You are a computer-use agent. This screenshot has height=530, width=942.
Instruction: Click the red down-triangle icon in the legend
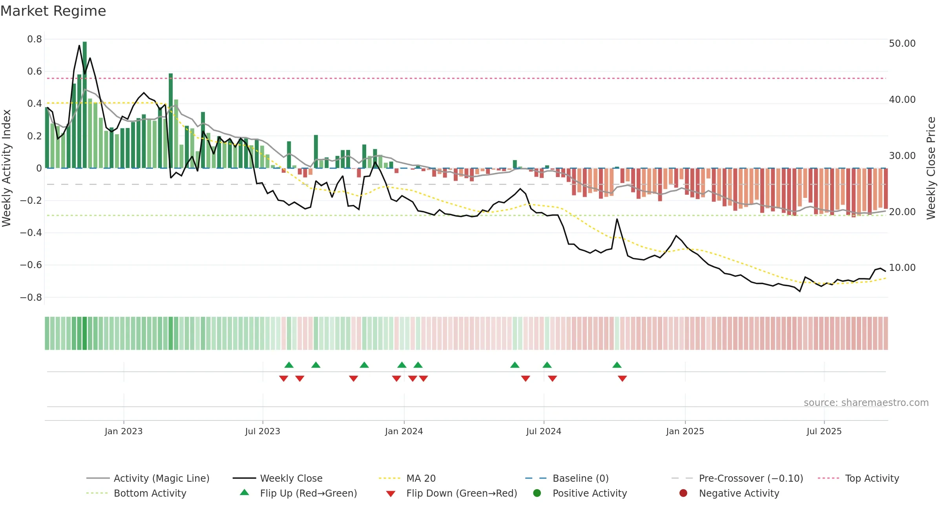point(391,494)
